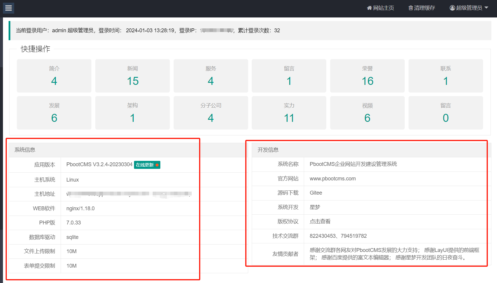Viewport: 497px width, 283px height.
Task: Open the 留言 card showing 0
Action: [446, 113]
